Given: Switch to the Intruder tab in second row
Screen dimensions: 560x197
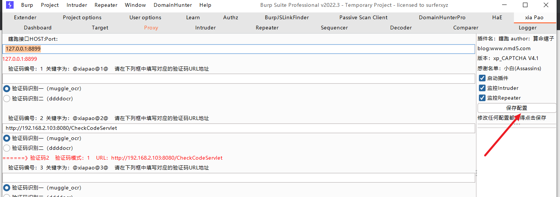Looking at the screenshot, I should pyautogui.click(x=205, y=28).
